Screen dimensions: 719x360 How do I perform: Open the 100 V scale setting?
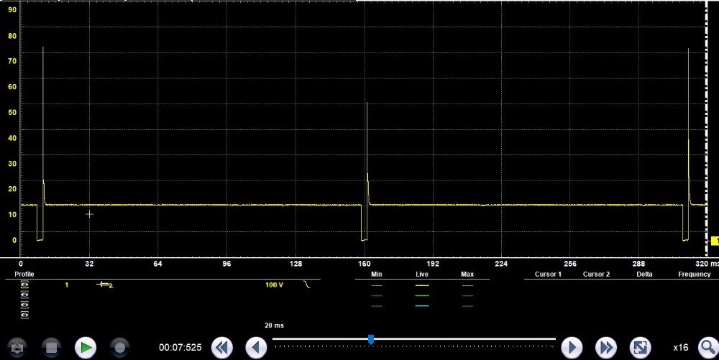tap(275, 285)
